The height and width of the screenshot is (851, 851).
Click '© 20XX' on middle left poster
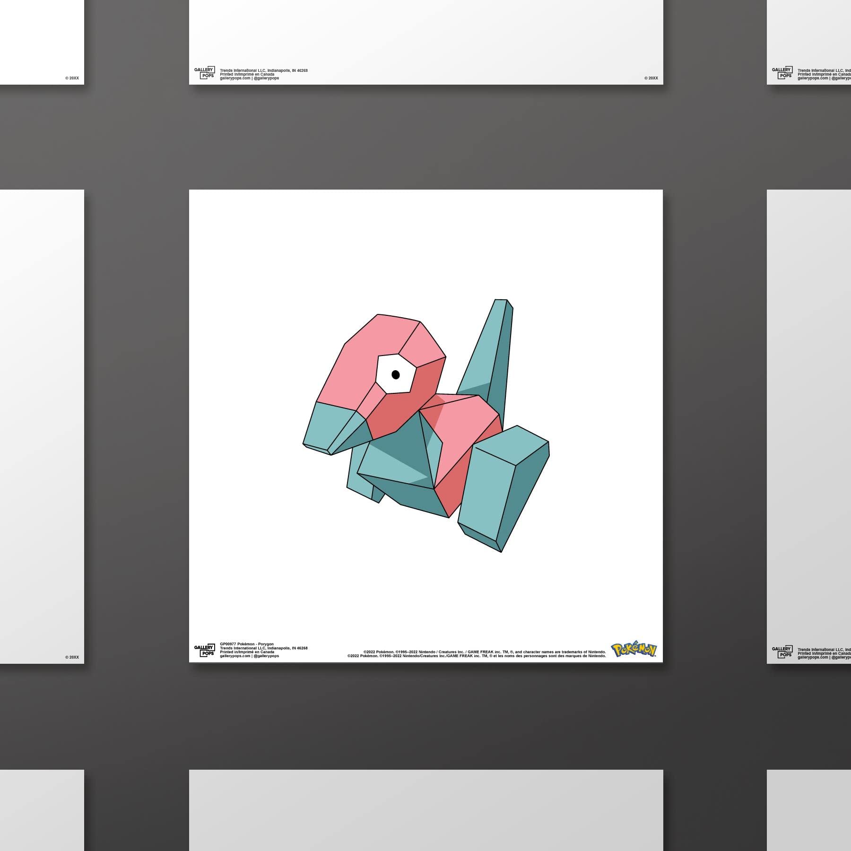click(72, 657)
